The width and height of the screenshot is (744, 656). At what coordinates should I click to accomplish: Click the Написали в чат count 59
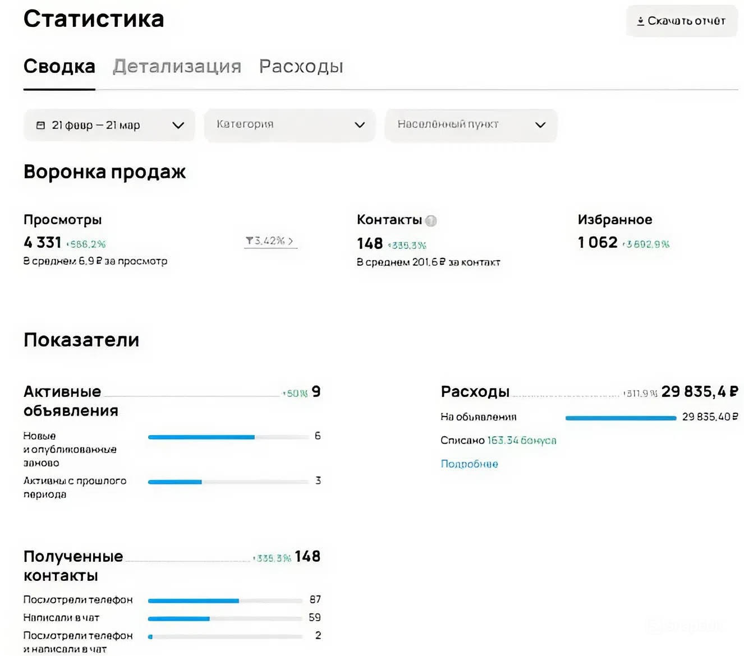tap(315, 617)
